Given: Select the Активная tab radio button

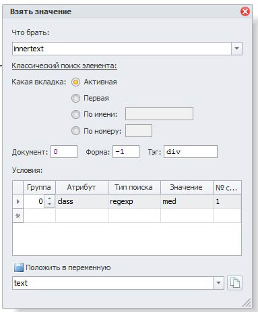Looking at the screenshot, I should click(x=75, y=82).
